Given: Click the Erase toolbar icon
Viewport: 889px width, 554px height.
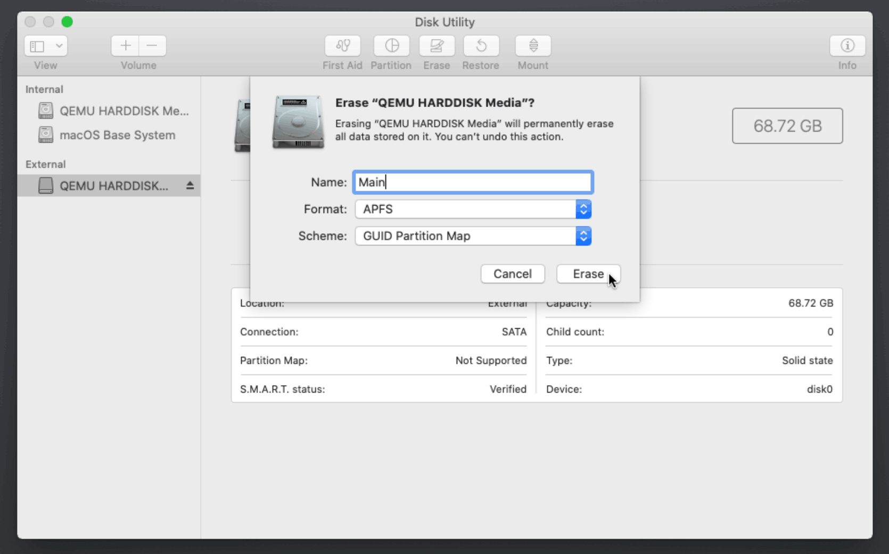Looking at the screenshot, I should [437, 46].
